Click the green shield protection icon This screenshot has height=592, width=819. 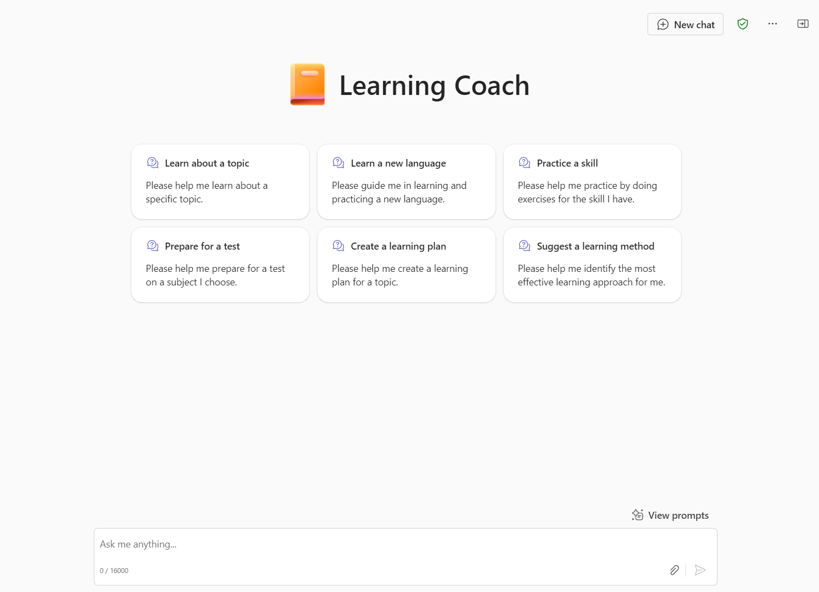742,24
